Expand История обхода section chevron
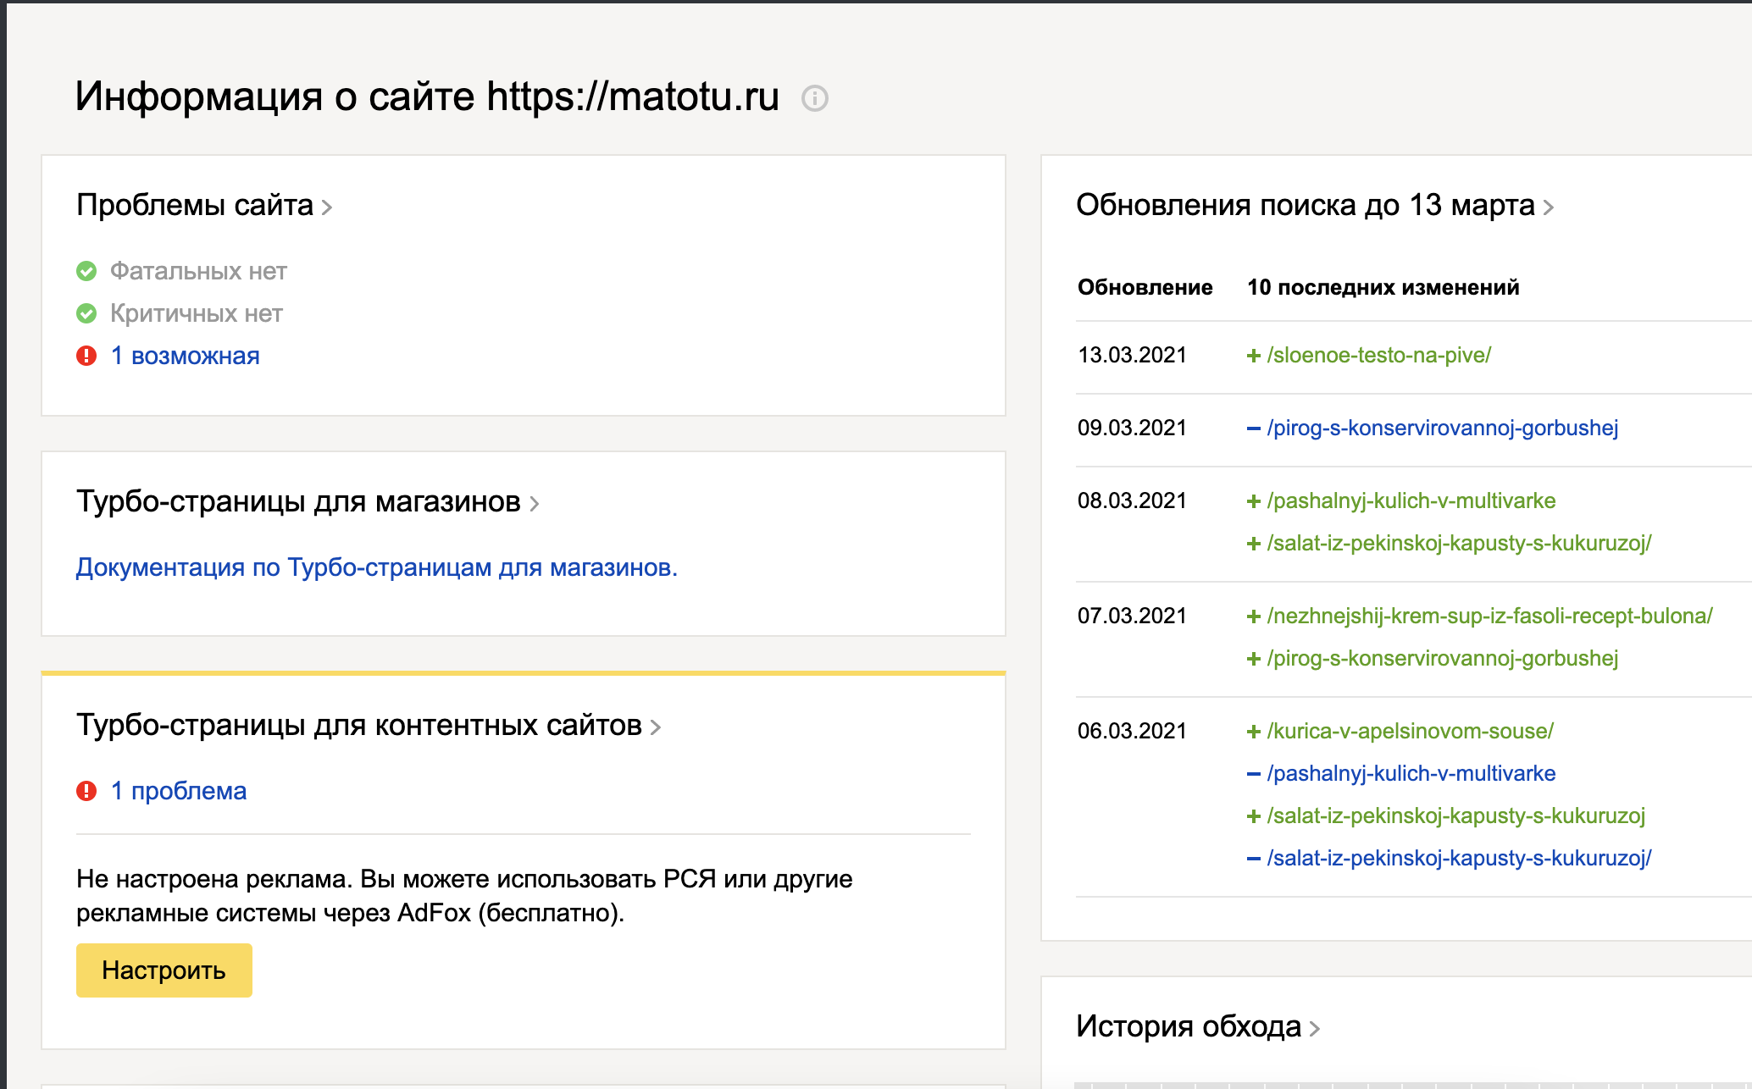Screen dimensions: 1752x1089 (x=1315, y=1029)
